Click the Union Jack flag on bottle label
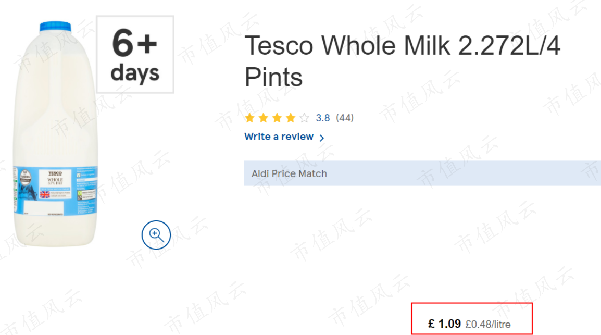This screenshot has height=335, width=601. pos(45,195)
